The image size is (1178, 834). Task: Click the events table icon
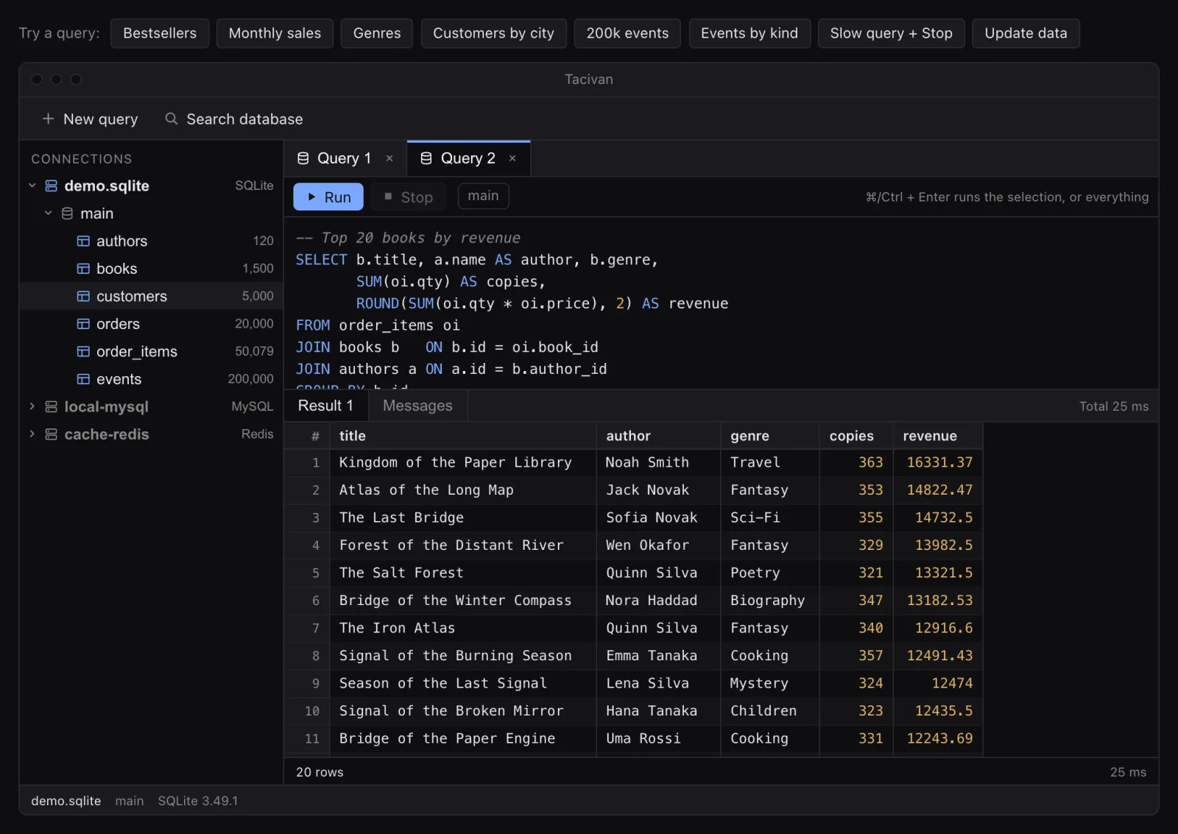tap(83, 379)
